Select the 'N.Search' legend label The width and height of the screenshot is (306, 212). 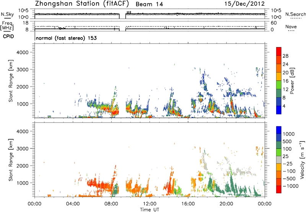pyautogui.click(x=296, y=14)
